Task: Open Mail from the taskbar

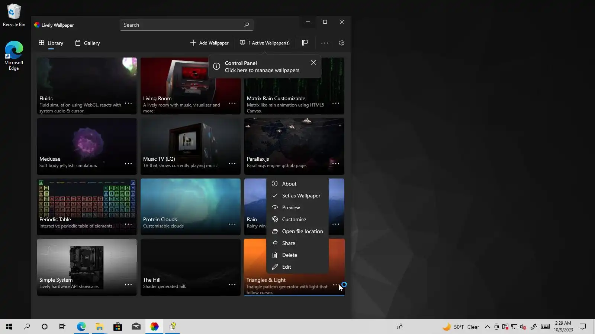Action: (136, 327)
